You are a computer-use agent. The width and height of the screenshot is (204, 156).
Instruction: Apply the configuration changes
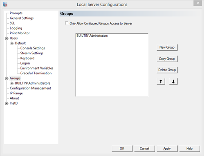click(167, 149)
